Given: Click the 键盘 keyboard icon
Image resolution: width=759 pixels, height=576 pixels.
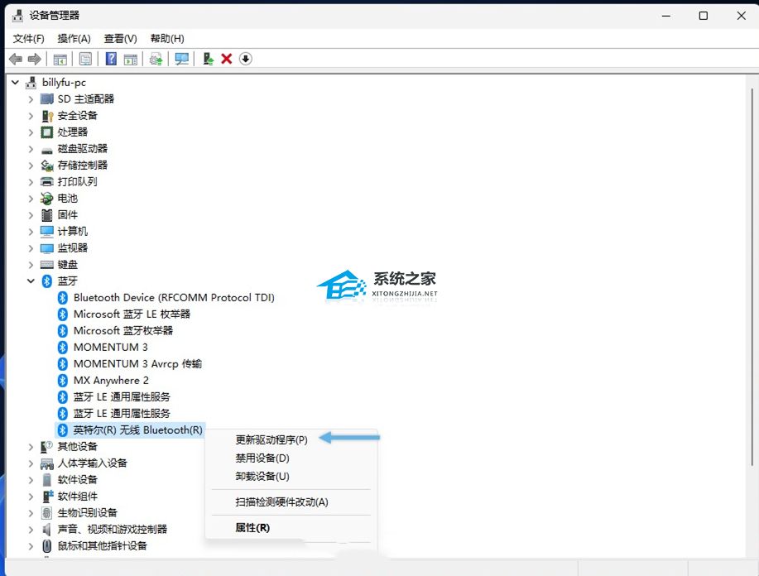Looking at the screenshot, I should click(x=47, y=264).
